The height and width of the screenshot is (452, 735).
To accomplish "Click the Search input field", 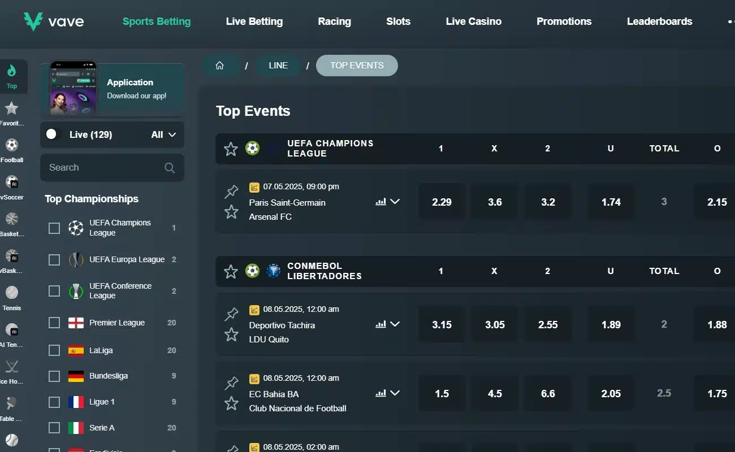I will click(x=112, y=168).
